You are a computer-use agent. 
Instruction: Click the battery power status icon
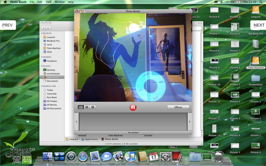click(x=238, y=2)
